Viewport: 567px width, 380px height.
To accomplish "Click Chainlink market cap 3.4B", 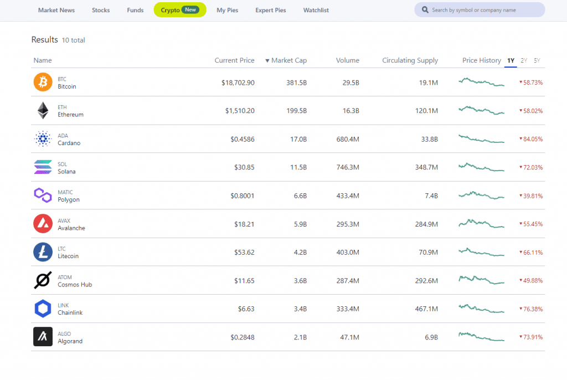I will coord(300,309).
